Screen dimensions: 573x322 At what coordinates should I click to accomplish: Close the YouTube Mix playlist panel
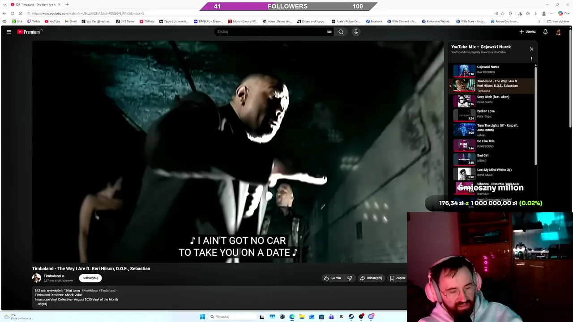(x=531, y=49)
